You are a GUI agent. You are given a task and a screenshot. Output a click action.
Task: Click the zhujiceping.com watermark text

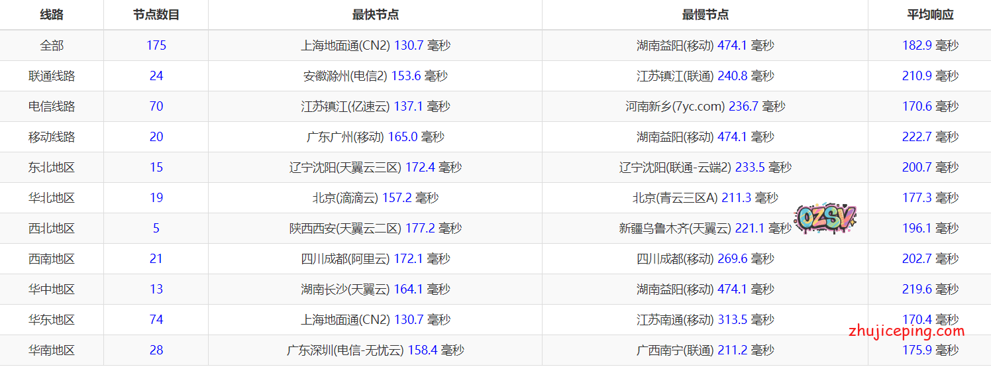(x=906, y=331)
